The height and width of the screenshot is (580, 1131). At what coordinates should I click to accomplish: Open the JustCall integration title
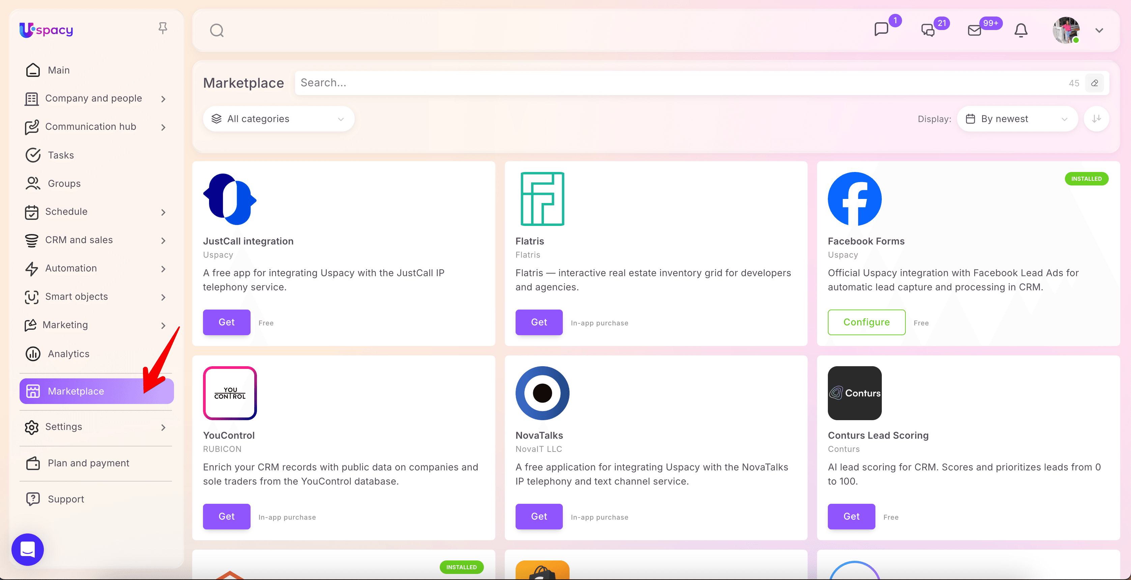(x=248, y=241)
